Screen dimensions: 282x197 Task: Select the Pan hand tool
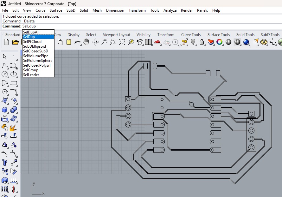coord(86,42)
